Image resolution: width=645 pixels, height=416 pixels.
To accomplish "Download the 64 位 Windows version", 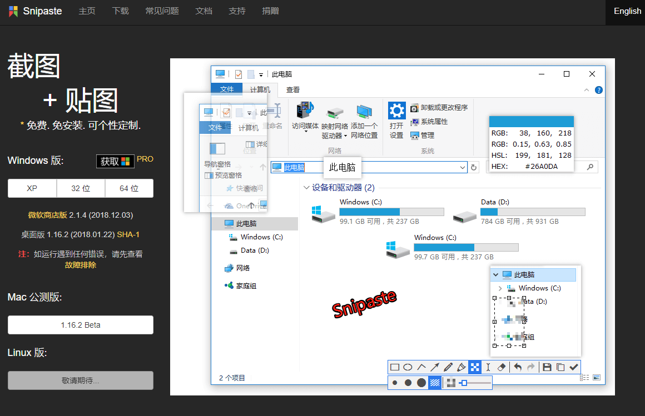I will tap(129, 188).
